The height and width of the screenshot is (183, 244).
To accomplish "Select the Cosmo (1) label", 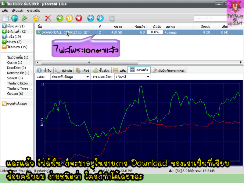I will pyautogui.click(x=15, y=63).
